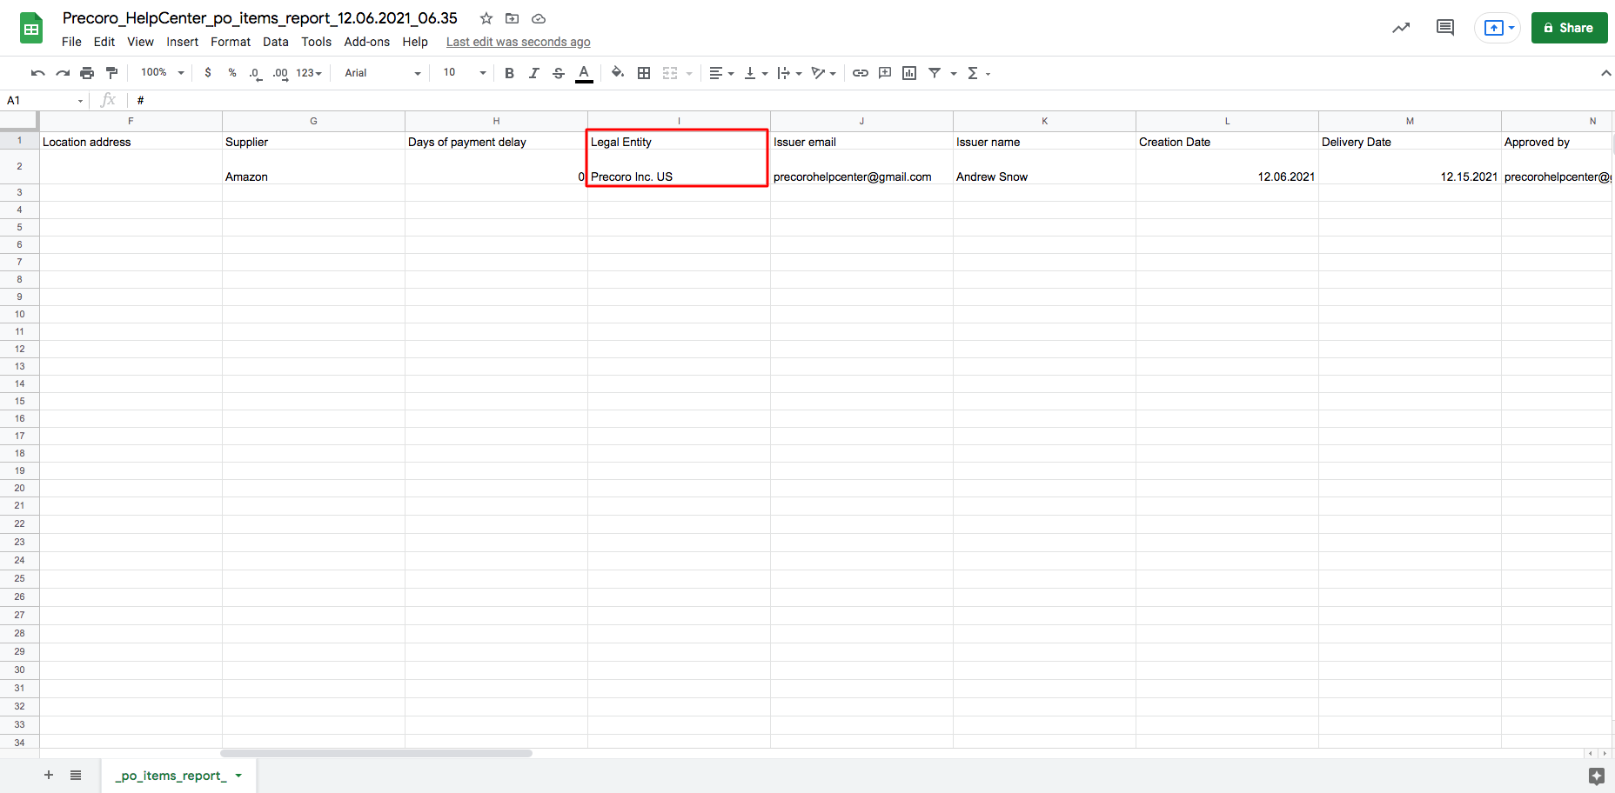Open 'Last edit was seconds ago' history

click(519, 42)
